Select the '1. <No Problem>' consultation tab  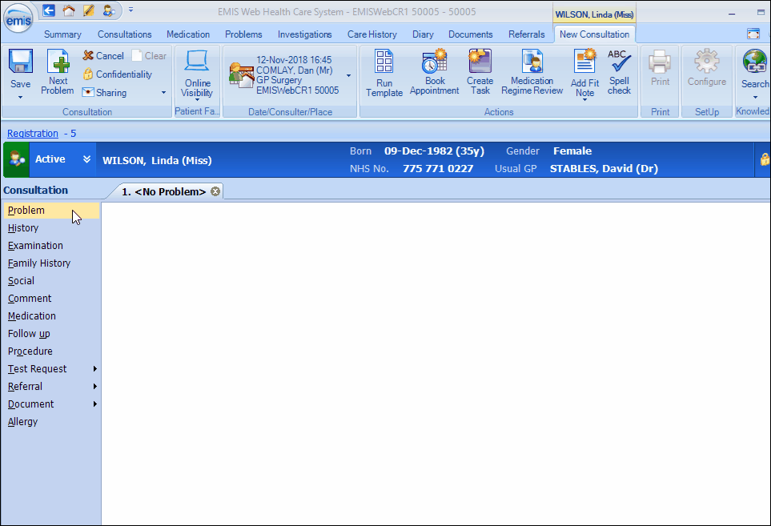[x=164, y=191]
